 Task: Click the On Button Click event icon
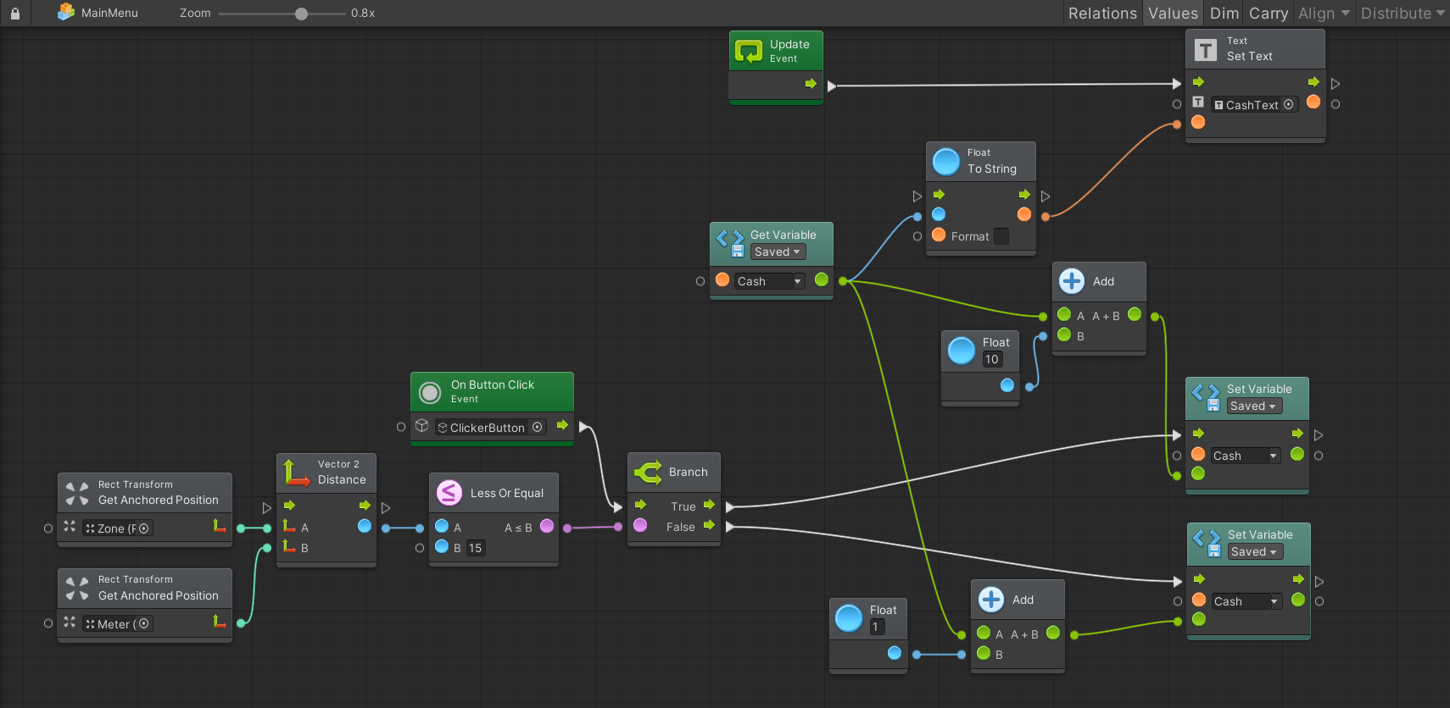tap(431, 392)
